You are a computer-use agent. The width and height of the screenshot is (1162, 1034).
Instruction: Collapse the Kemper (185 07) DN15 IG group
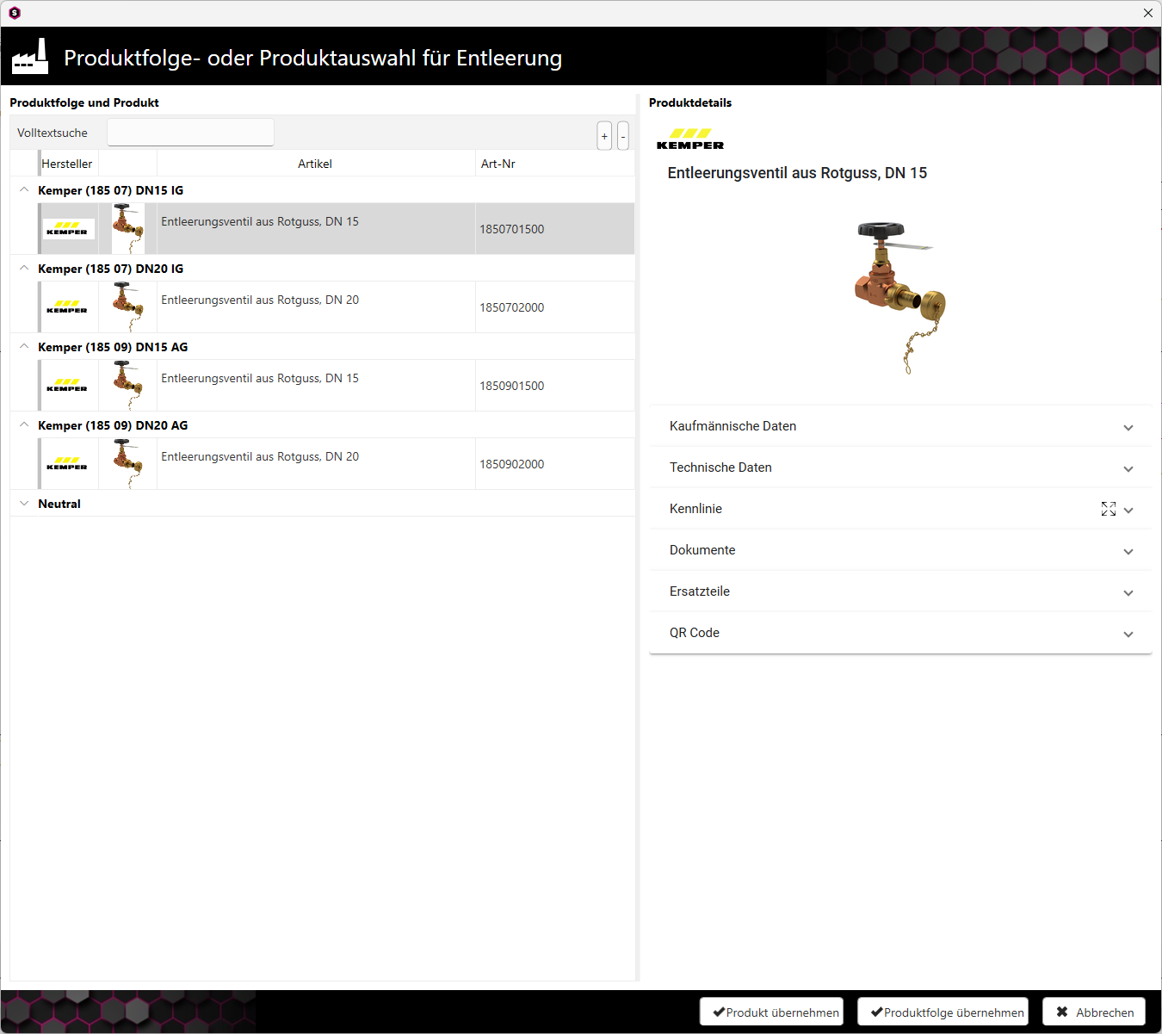pos(24,190)
